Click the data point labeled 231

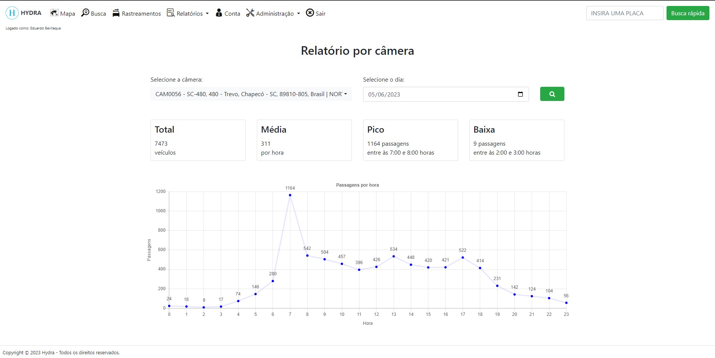[x=497, y=286]
